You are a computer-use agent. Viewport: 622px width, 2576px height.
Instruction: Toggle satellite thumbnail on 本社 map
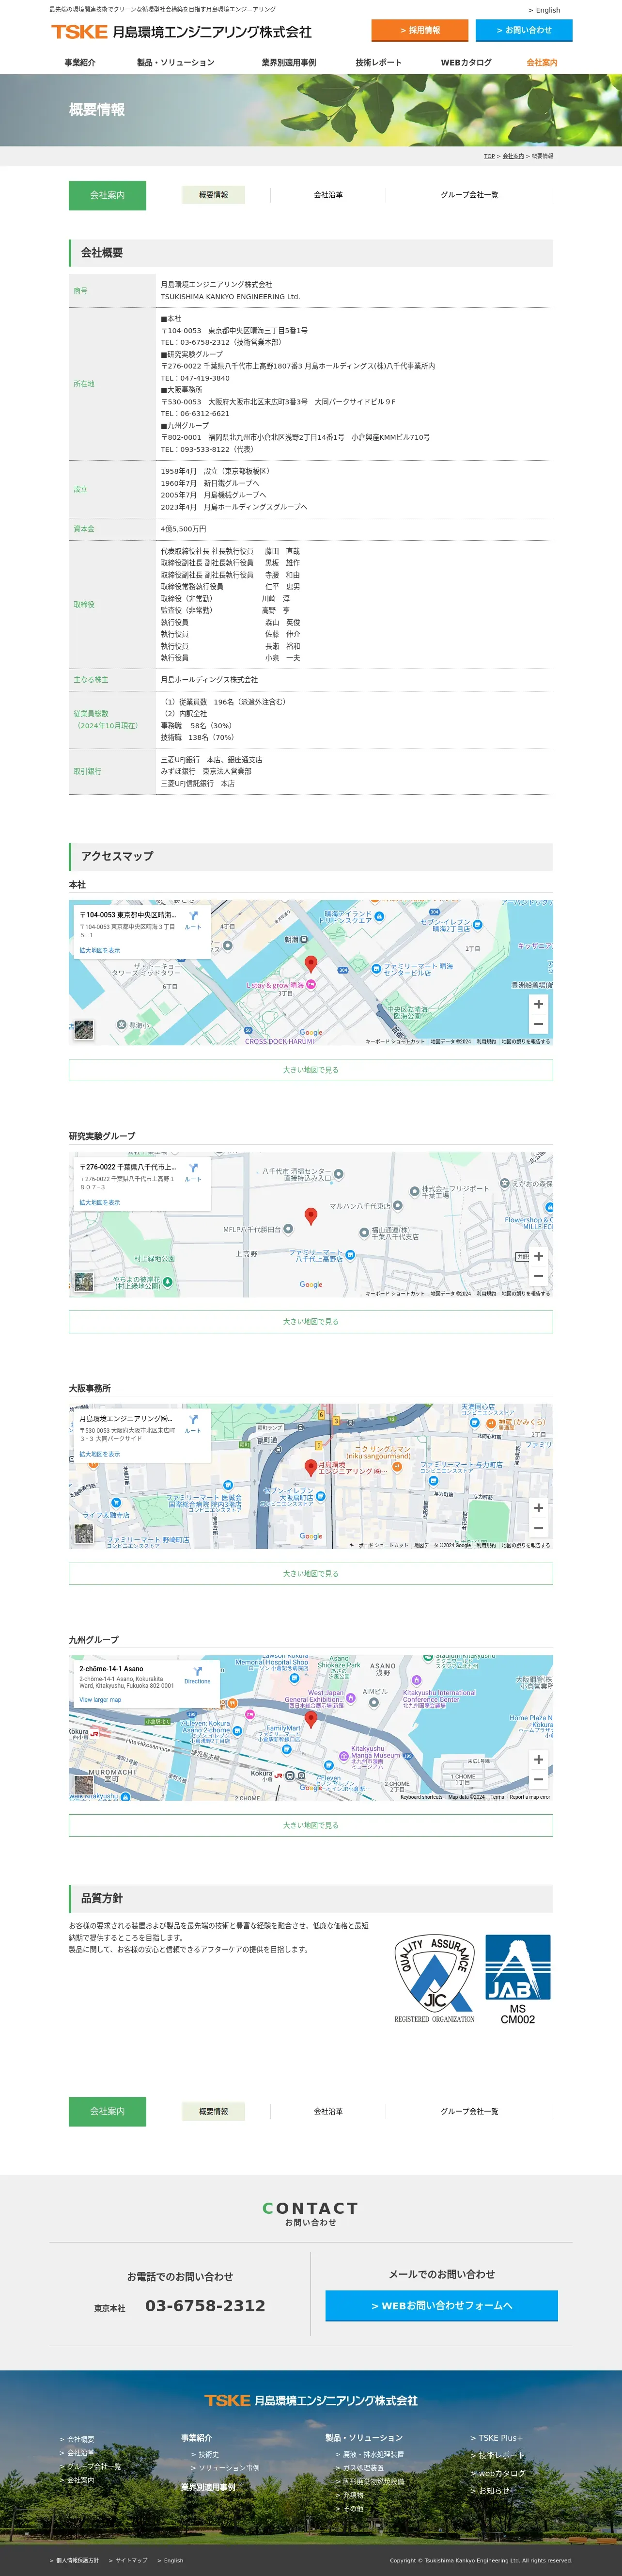pos(84,1029)
